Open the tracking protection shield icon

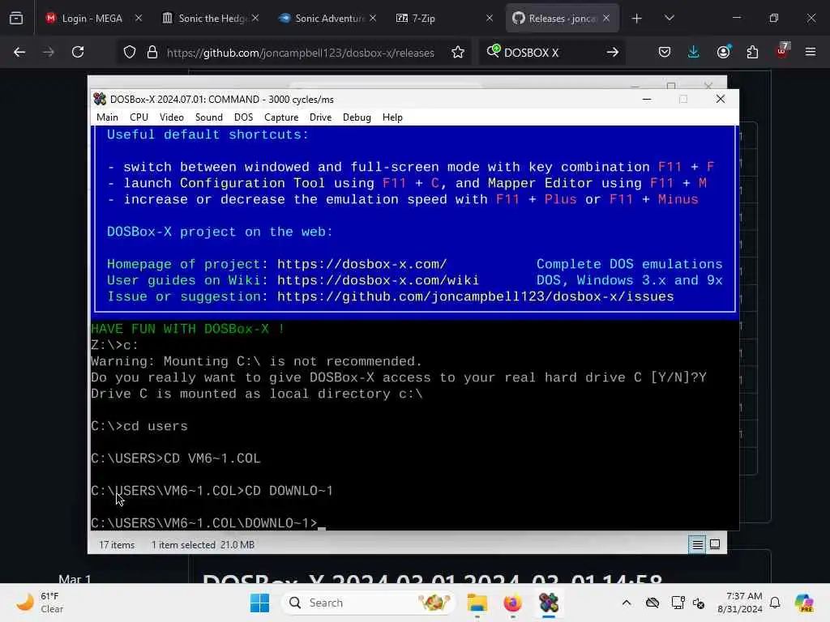(x=130, y=52)
